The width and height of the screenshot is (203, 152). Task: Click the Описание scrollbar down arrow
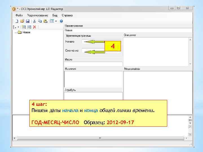pyautogui.click(x=190, y=64)
